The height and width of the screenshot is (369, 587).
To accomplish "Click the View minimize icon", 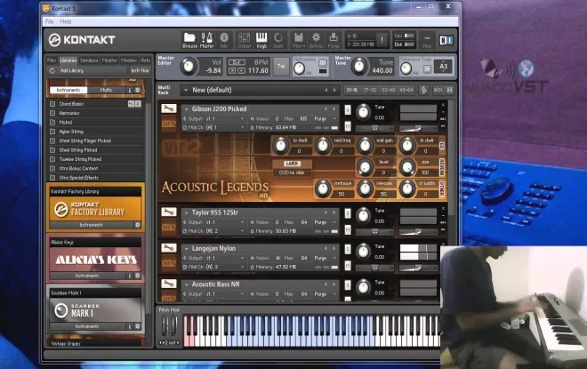I will point(426,40).
